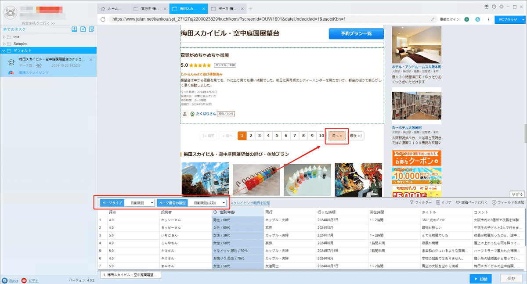The height and width of the screenshot is (284, 527).
Task: Click the search tasks icon in sidebar
Action: 91,29
